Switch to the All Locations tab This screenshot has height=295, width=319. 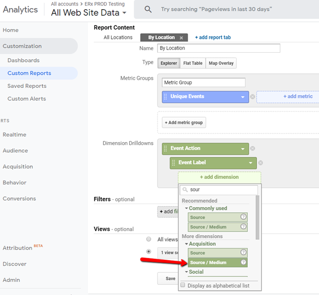click(118, 37)
